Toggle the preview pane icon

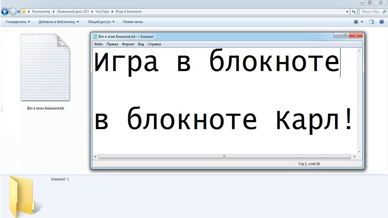click(x=372, y=22)
